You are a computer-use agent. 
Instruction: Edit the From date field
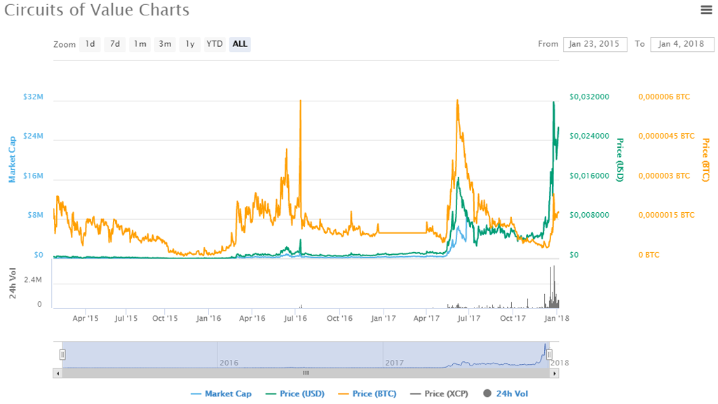(595, 44)
